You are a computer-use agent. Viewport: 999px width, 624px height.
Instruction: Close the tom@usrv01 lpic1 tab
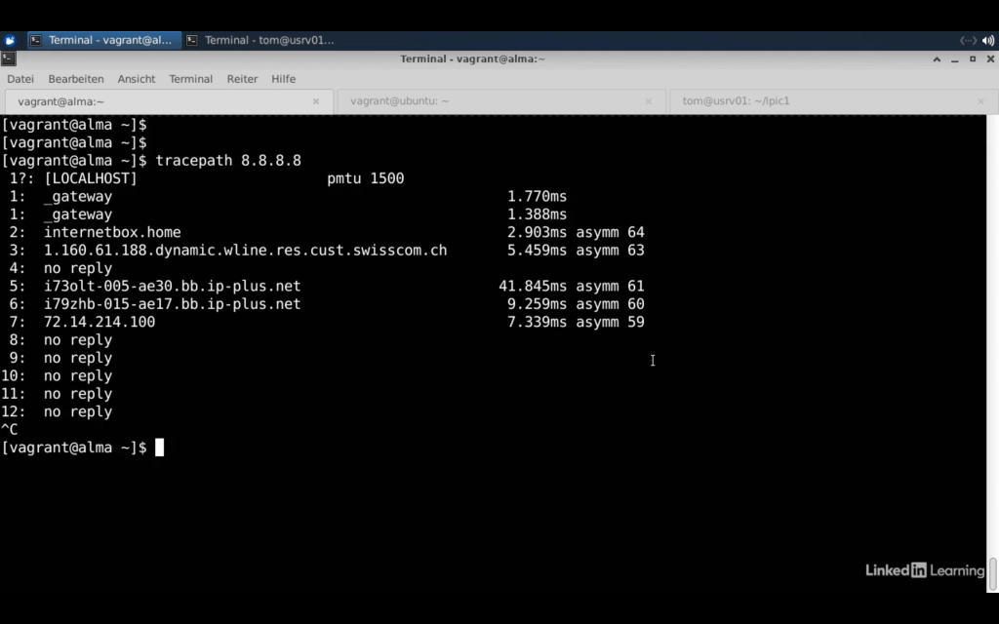click(981, 101)
